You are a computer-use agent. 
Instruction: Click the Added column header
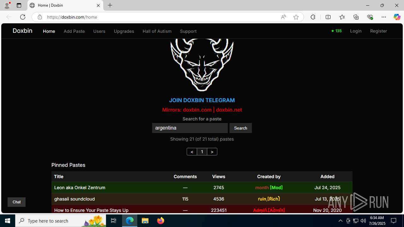pos(327,177)
